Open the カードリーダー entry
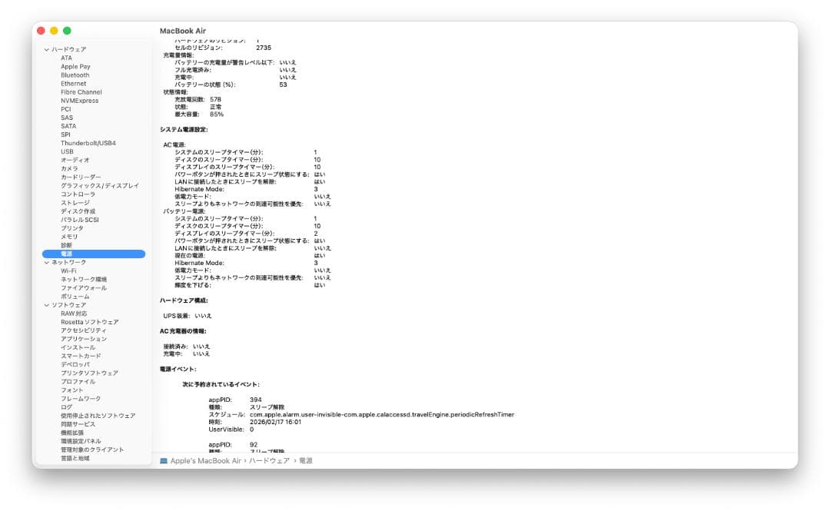830x511 pixels. [81, 178]
